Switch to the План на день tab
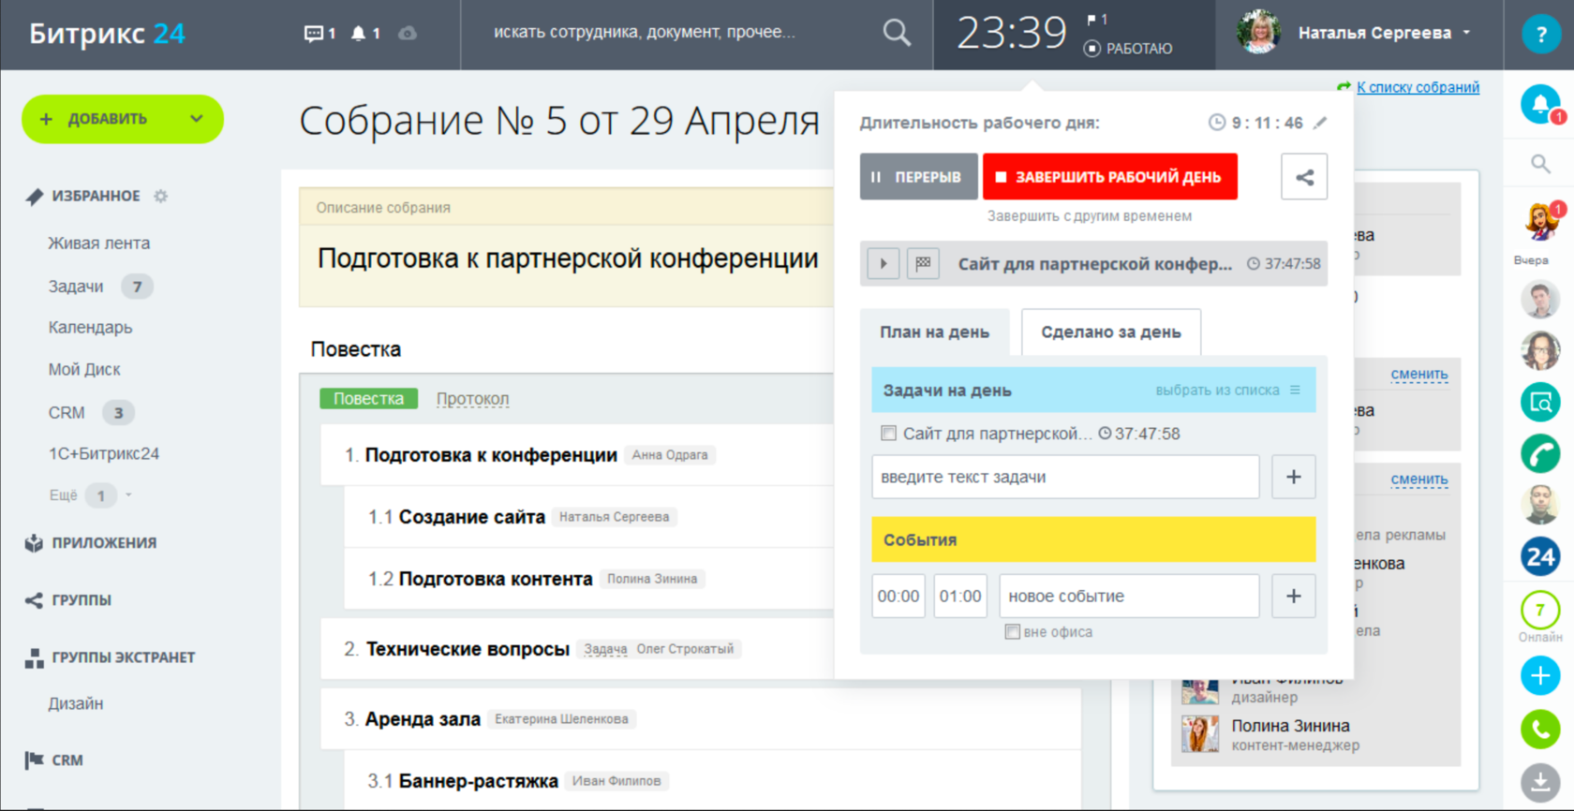 [x=934, y=332]
